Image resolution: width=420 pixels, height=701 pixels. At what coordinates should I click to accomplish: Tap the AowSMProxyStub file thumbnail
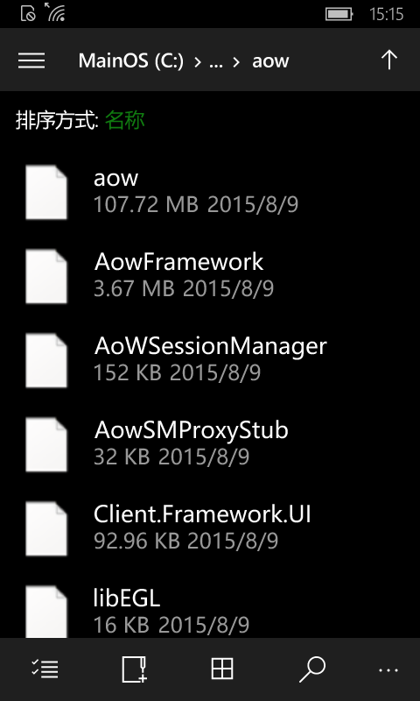(46, 444)
